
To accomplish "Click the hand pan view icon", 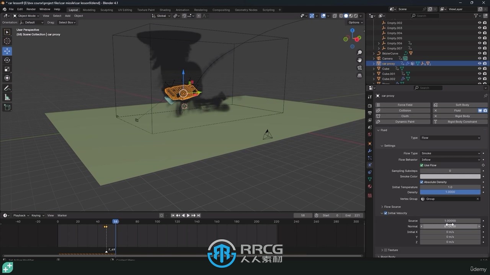I will tap(359, 60).
